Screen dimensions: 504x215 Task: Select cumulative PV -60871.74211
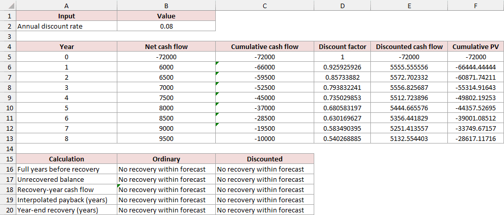(476, 78)
